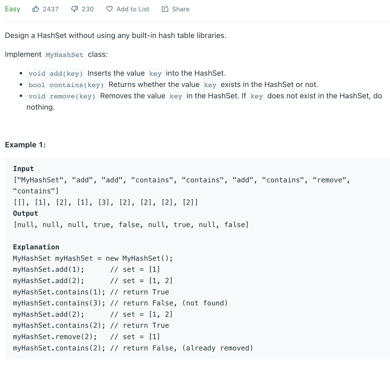Click the Output label in example box
The width and height of the screenshot is (390, 369).
coord(26,213)
